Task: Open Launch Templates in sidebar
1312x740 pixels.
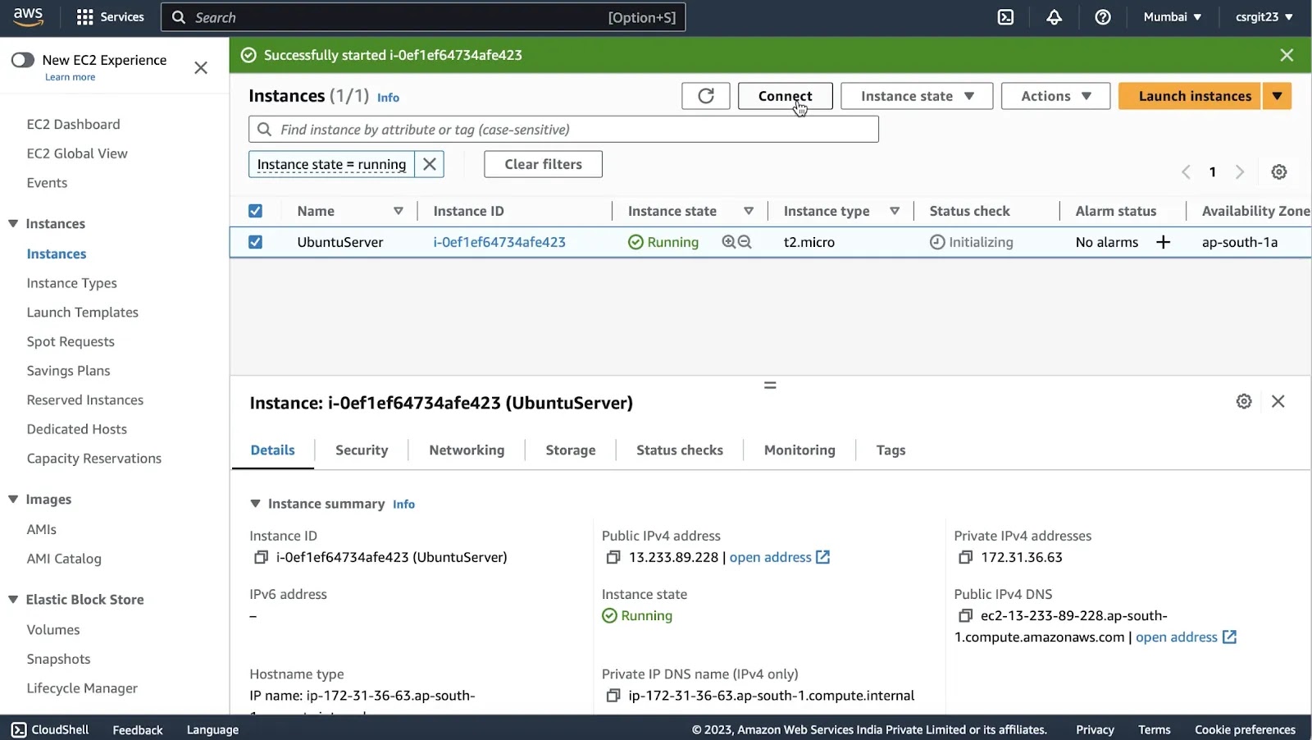Action: pyautogui.click(x=82, y=312)
